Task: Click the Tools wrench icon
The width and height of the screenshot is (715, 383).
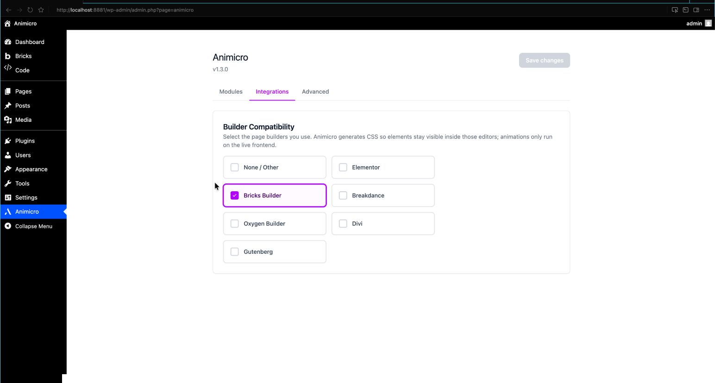Action: (x=8, y=183)
